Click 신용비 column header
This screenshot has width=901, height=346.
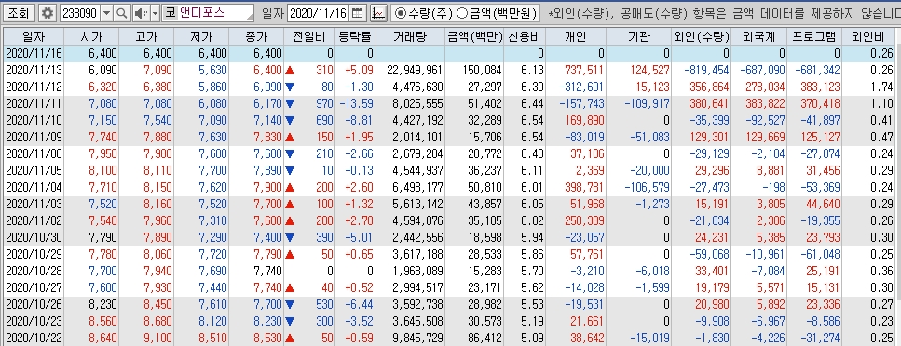(525, 37)
